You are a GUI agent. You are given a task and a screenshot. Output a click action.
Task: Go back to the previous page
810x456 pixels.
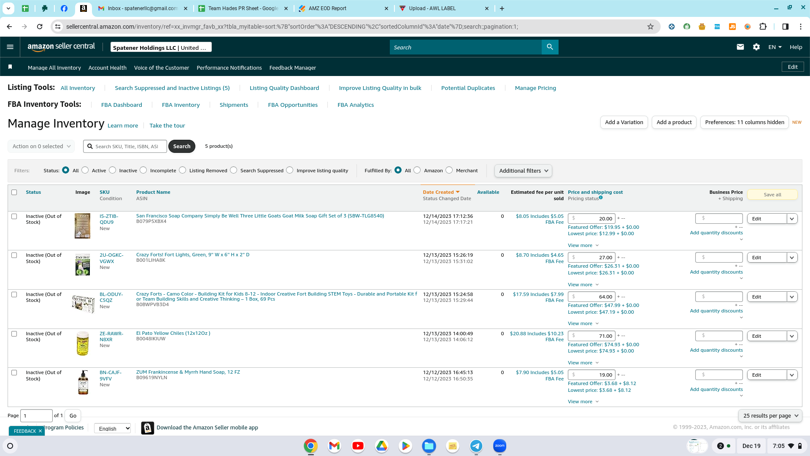[x=9, y=27]
